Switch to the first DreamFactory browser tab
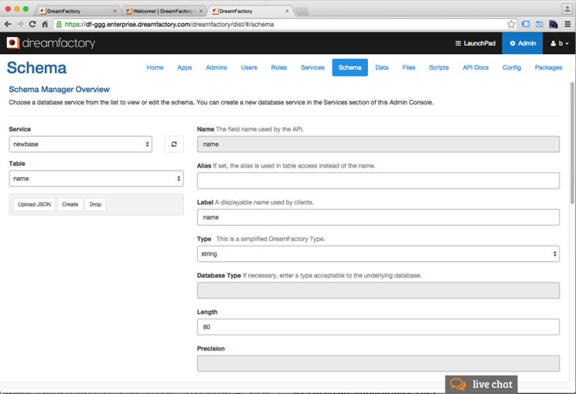The width and height of the screenshot is (576, 394). tap(78, 11)
